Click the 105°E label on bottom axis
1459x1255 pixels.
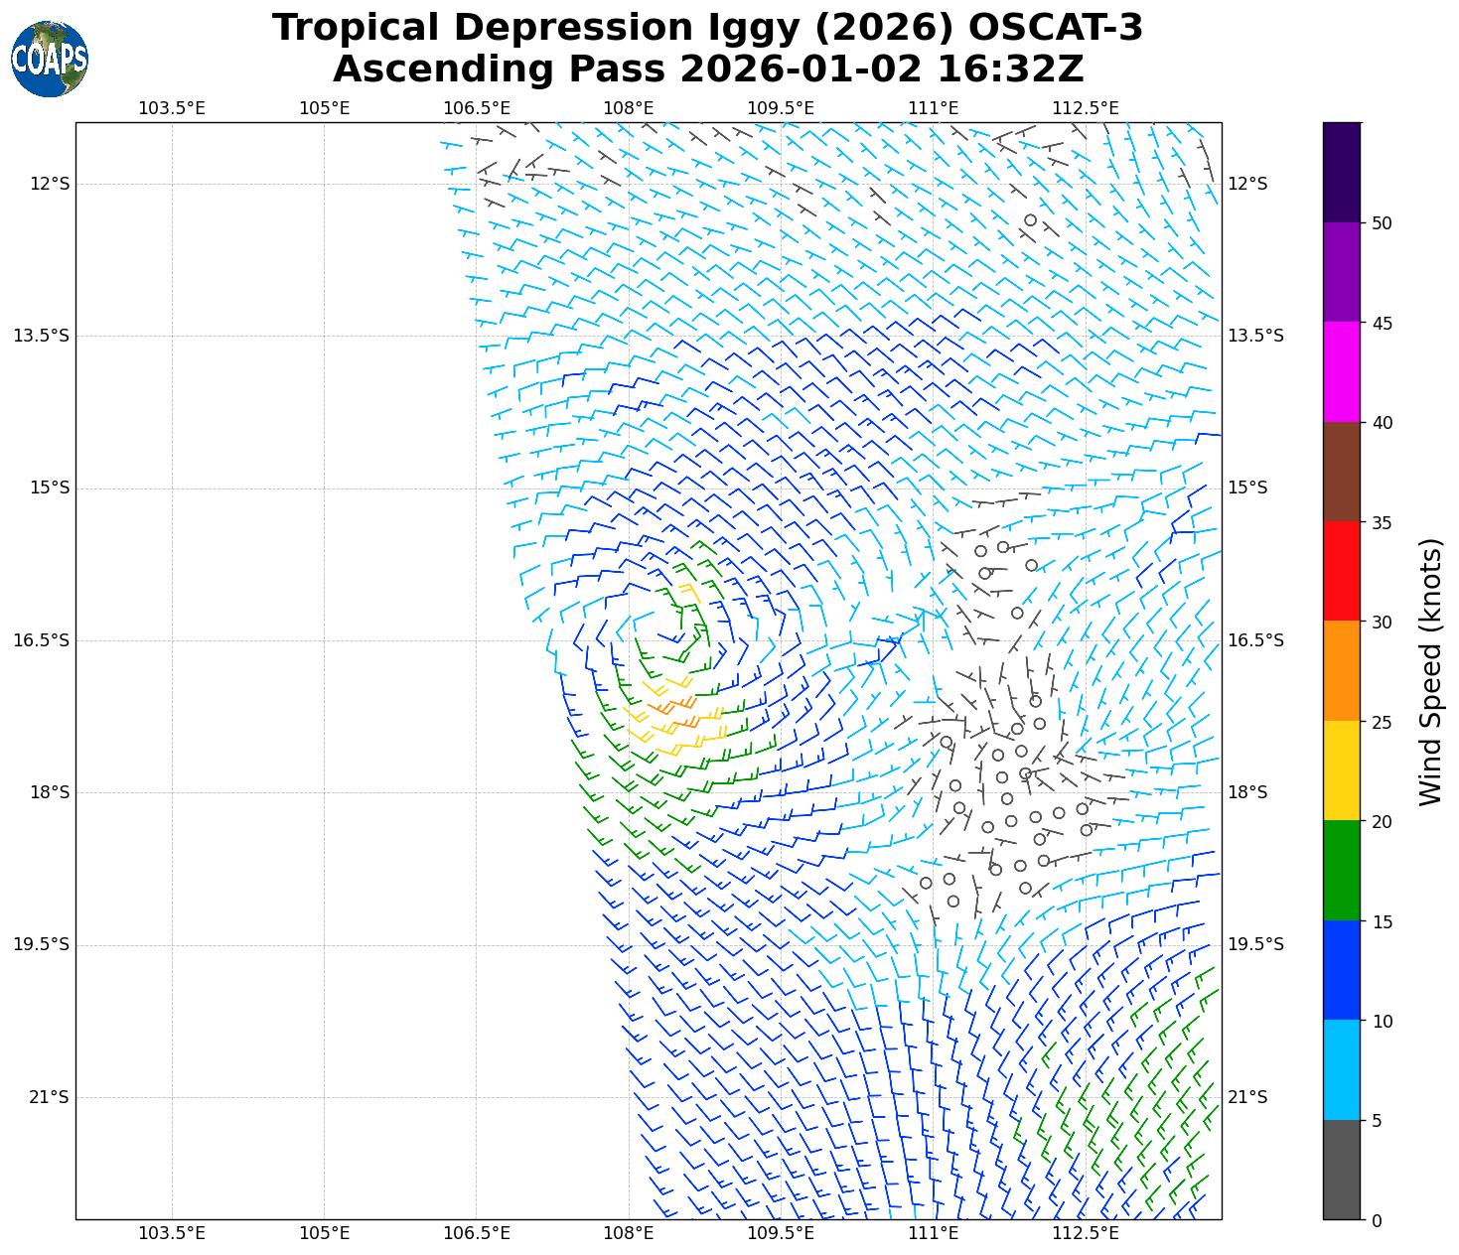click(325, 1233)
